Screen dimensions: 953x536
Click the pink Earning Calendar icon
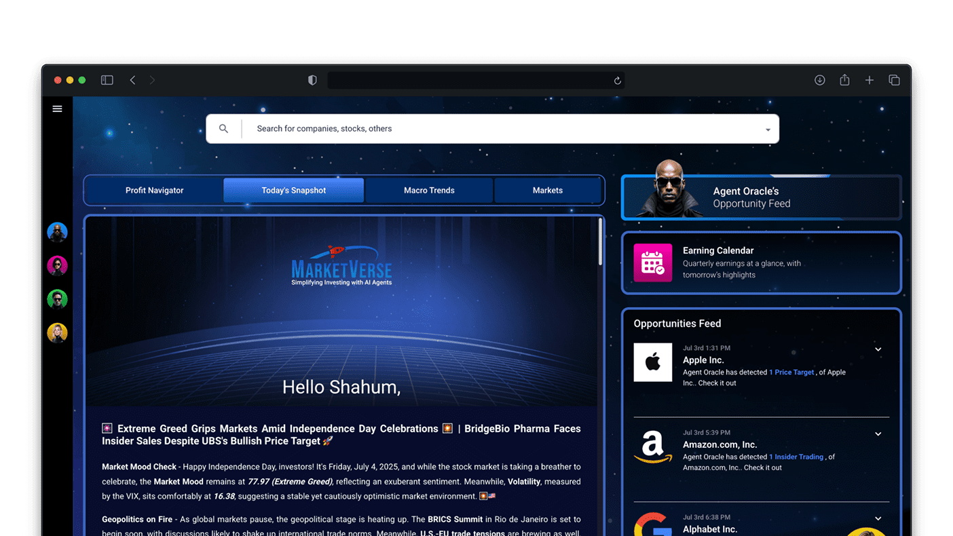pos(652,263)
